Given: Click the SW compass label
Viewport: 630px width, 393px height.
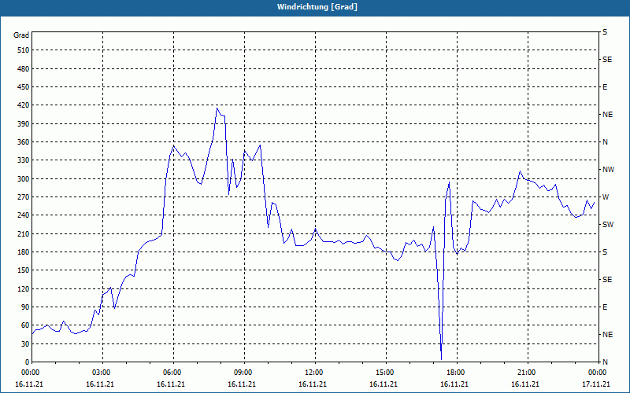Looking at the screenshot, I should coord(608,225).
